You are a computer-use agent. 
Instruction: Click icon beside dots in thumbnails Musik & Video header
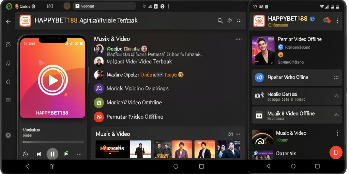[231, 134]
